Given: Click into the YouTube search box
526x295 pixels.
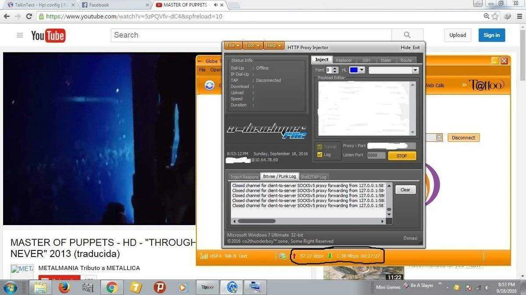Looking at the screenshot, I should coord(251,35).
